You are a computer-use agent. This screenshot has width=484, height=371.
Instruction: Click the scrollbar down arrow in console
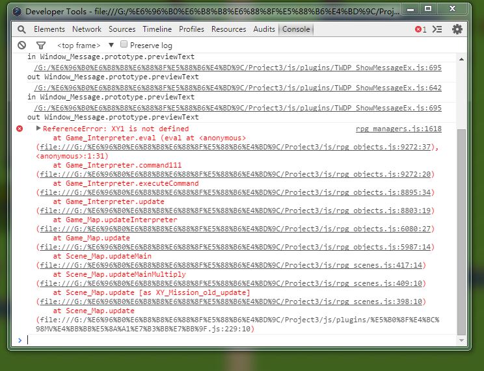pyautogui.click(x=461, y=340)
